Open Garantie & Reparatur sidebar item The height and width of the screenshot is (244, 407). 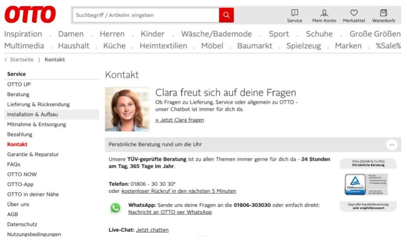[33, 155]
